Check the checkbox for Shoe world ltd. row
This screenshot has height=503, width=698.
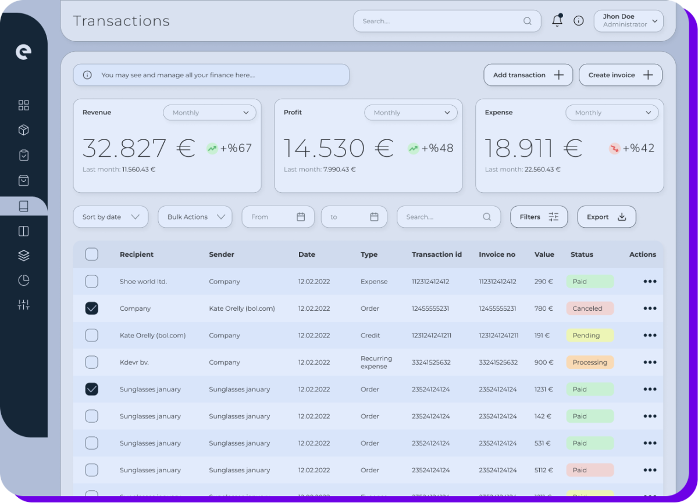[91, 281]
